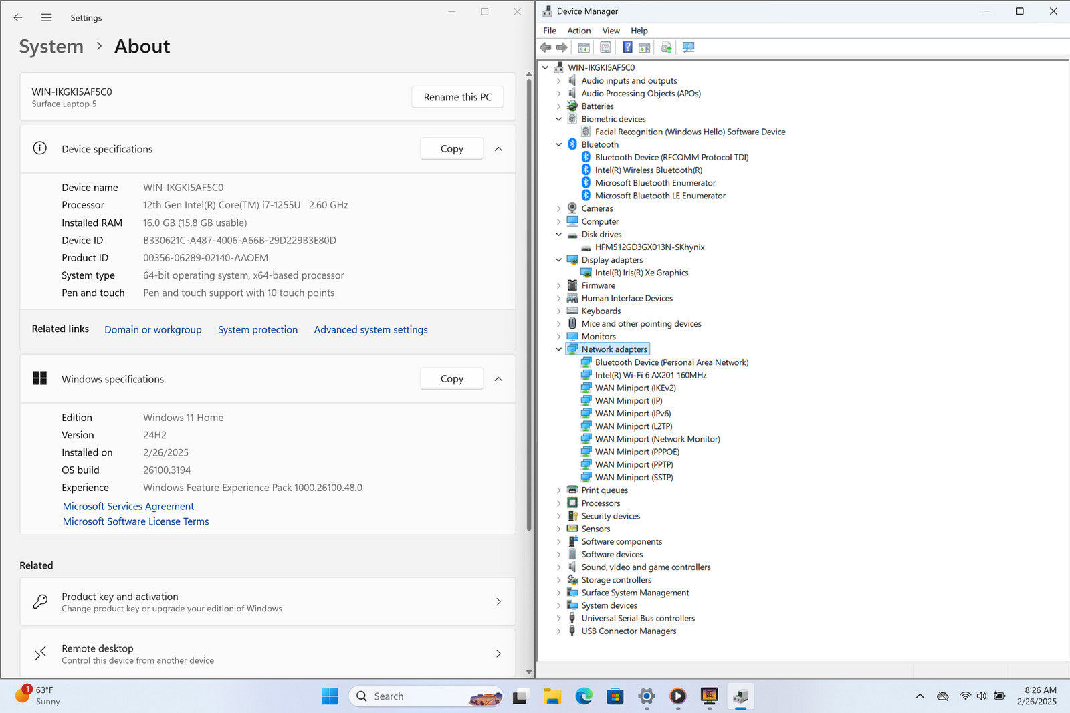Screen dimensions: 1070x713
Task: Click the Forward arrow in Device Manager toolbar
Action: pos(562,47)
